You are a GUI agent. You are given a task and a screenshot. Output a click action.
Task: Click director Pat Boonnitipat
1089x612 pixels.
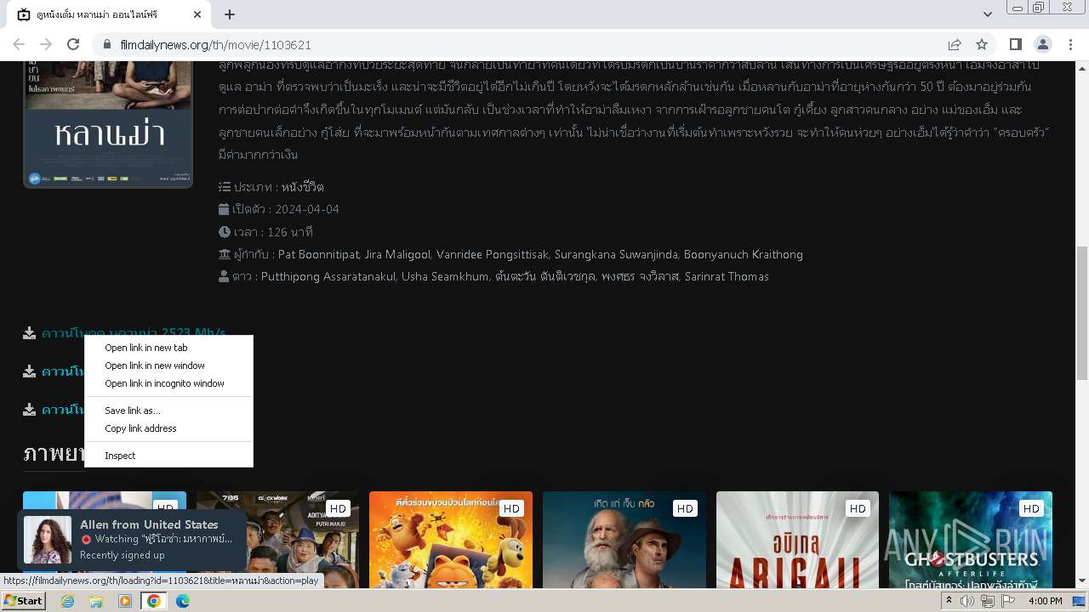tap(318, 254)
